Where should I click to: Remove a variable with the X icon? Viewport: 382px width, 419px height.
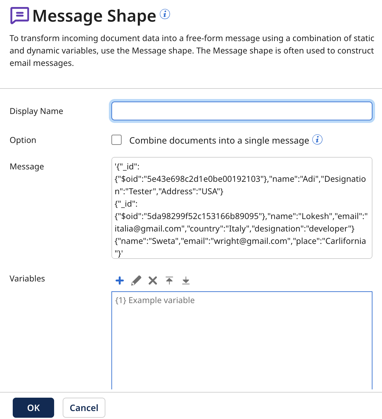(x=152, y=281)
